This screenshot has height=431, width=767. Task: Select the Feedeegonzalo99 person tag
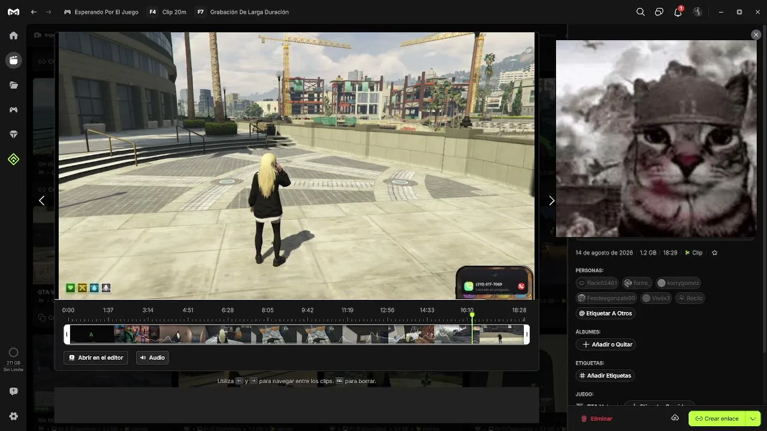pos(606,298)
